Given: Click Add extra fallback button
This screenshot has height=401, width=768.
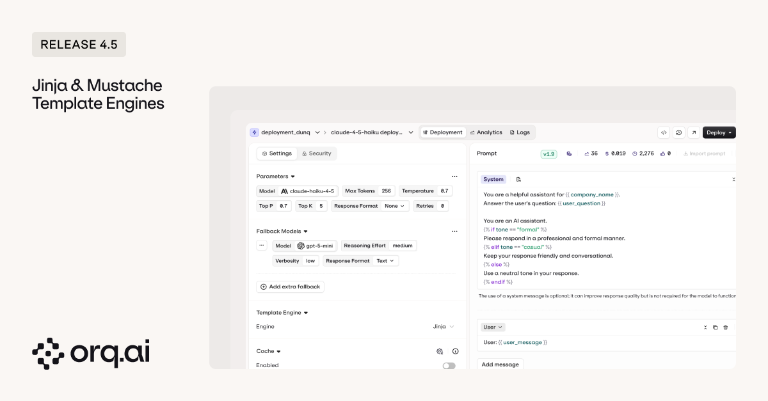Looking at the screenshot, I should (x=290, y=287).
